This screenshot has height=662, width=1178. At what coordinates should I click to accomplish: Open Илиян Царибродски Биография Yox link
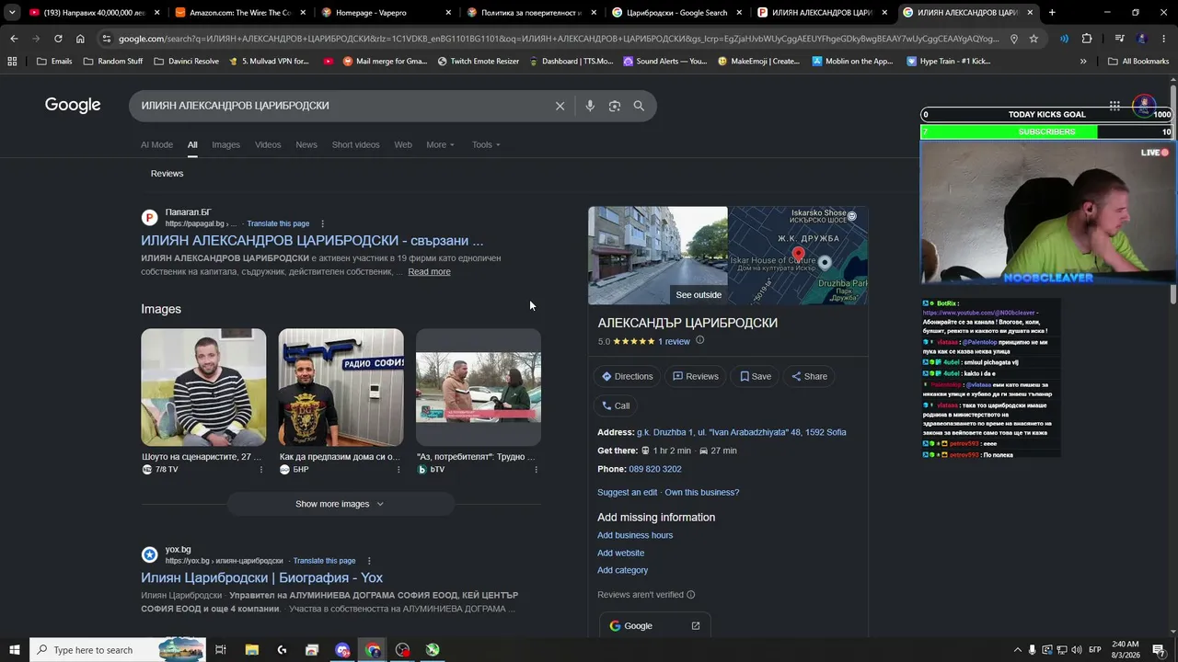click(x=262, y=577)
